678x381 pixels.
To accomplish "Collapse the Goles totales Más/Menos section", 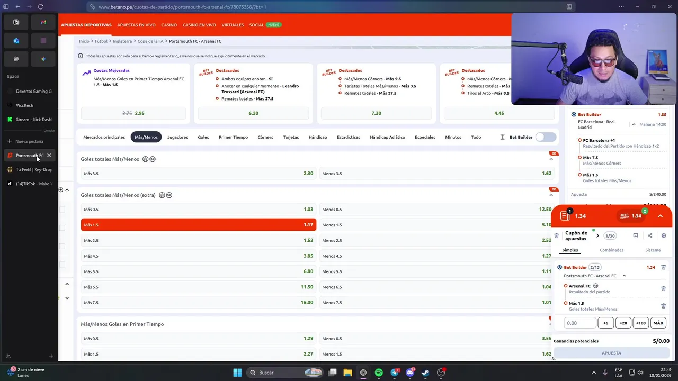I will coord(551,159).
